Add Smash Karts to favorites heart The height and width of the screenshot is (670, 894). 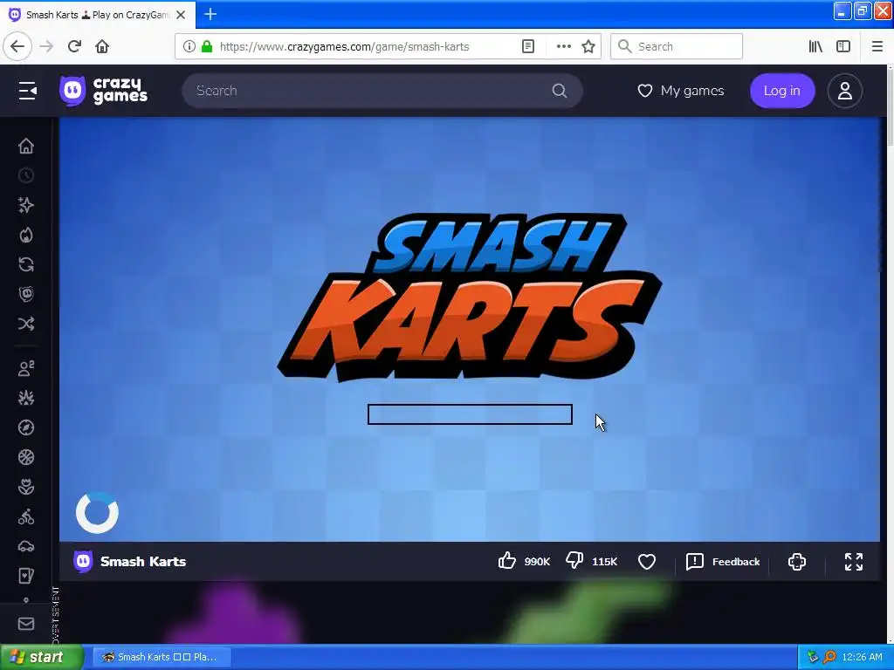pyautogui.click(x=647, y=561)
